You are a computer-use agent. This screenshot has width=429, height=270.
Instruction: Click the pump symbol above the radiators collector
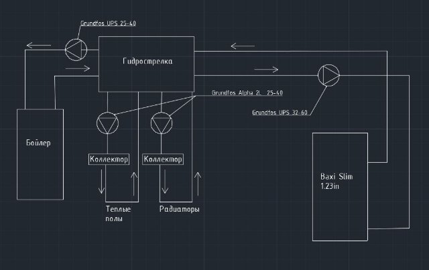point(161,124)
